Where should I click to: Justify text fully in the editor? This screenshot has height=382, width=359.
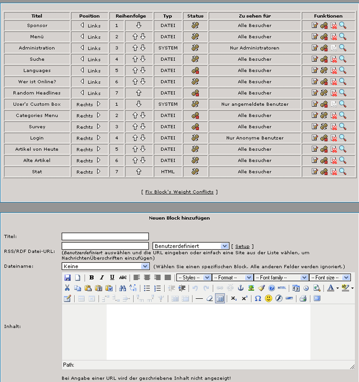pyautogui.click(x=168, y=278)
